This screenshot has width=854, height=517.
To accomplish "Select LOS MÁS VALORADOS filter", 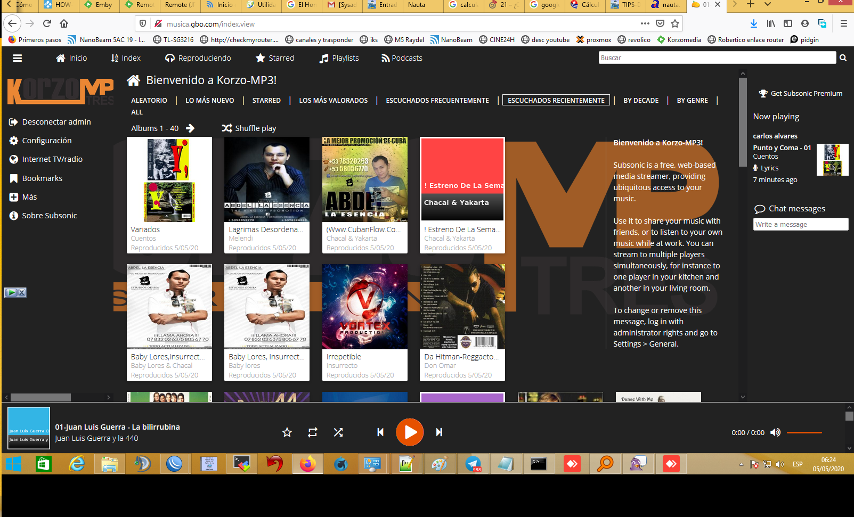I will point(334,100).
